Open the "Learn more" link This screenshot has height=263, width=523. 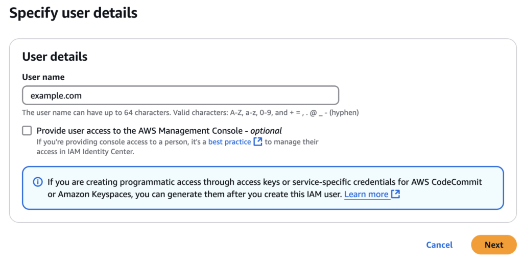(366, 194)
